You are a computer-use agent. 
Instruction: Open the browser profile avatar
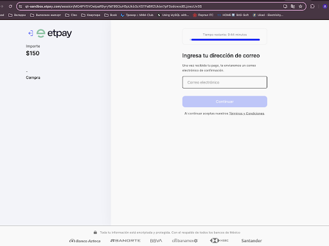click(x=325, y=6)
